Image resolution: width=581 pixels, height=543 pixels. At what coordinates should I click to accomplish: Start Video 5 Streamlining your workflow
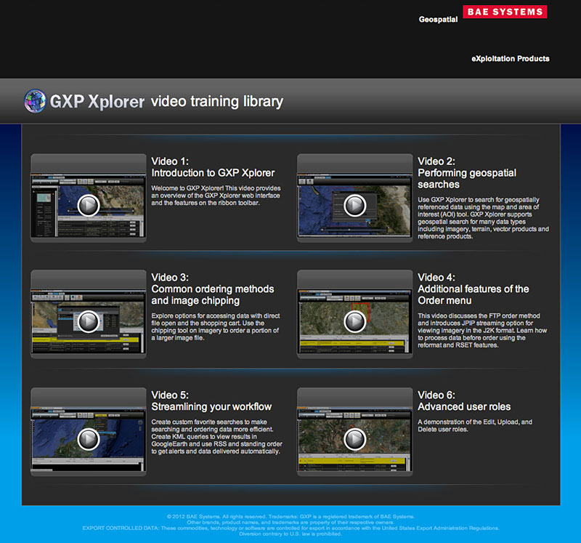[x=88, y=439]
